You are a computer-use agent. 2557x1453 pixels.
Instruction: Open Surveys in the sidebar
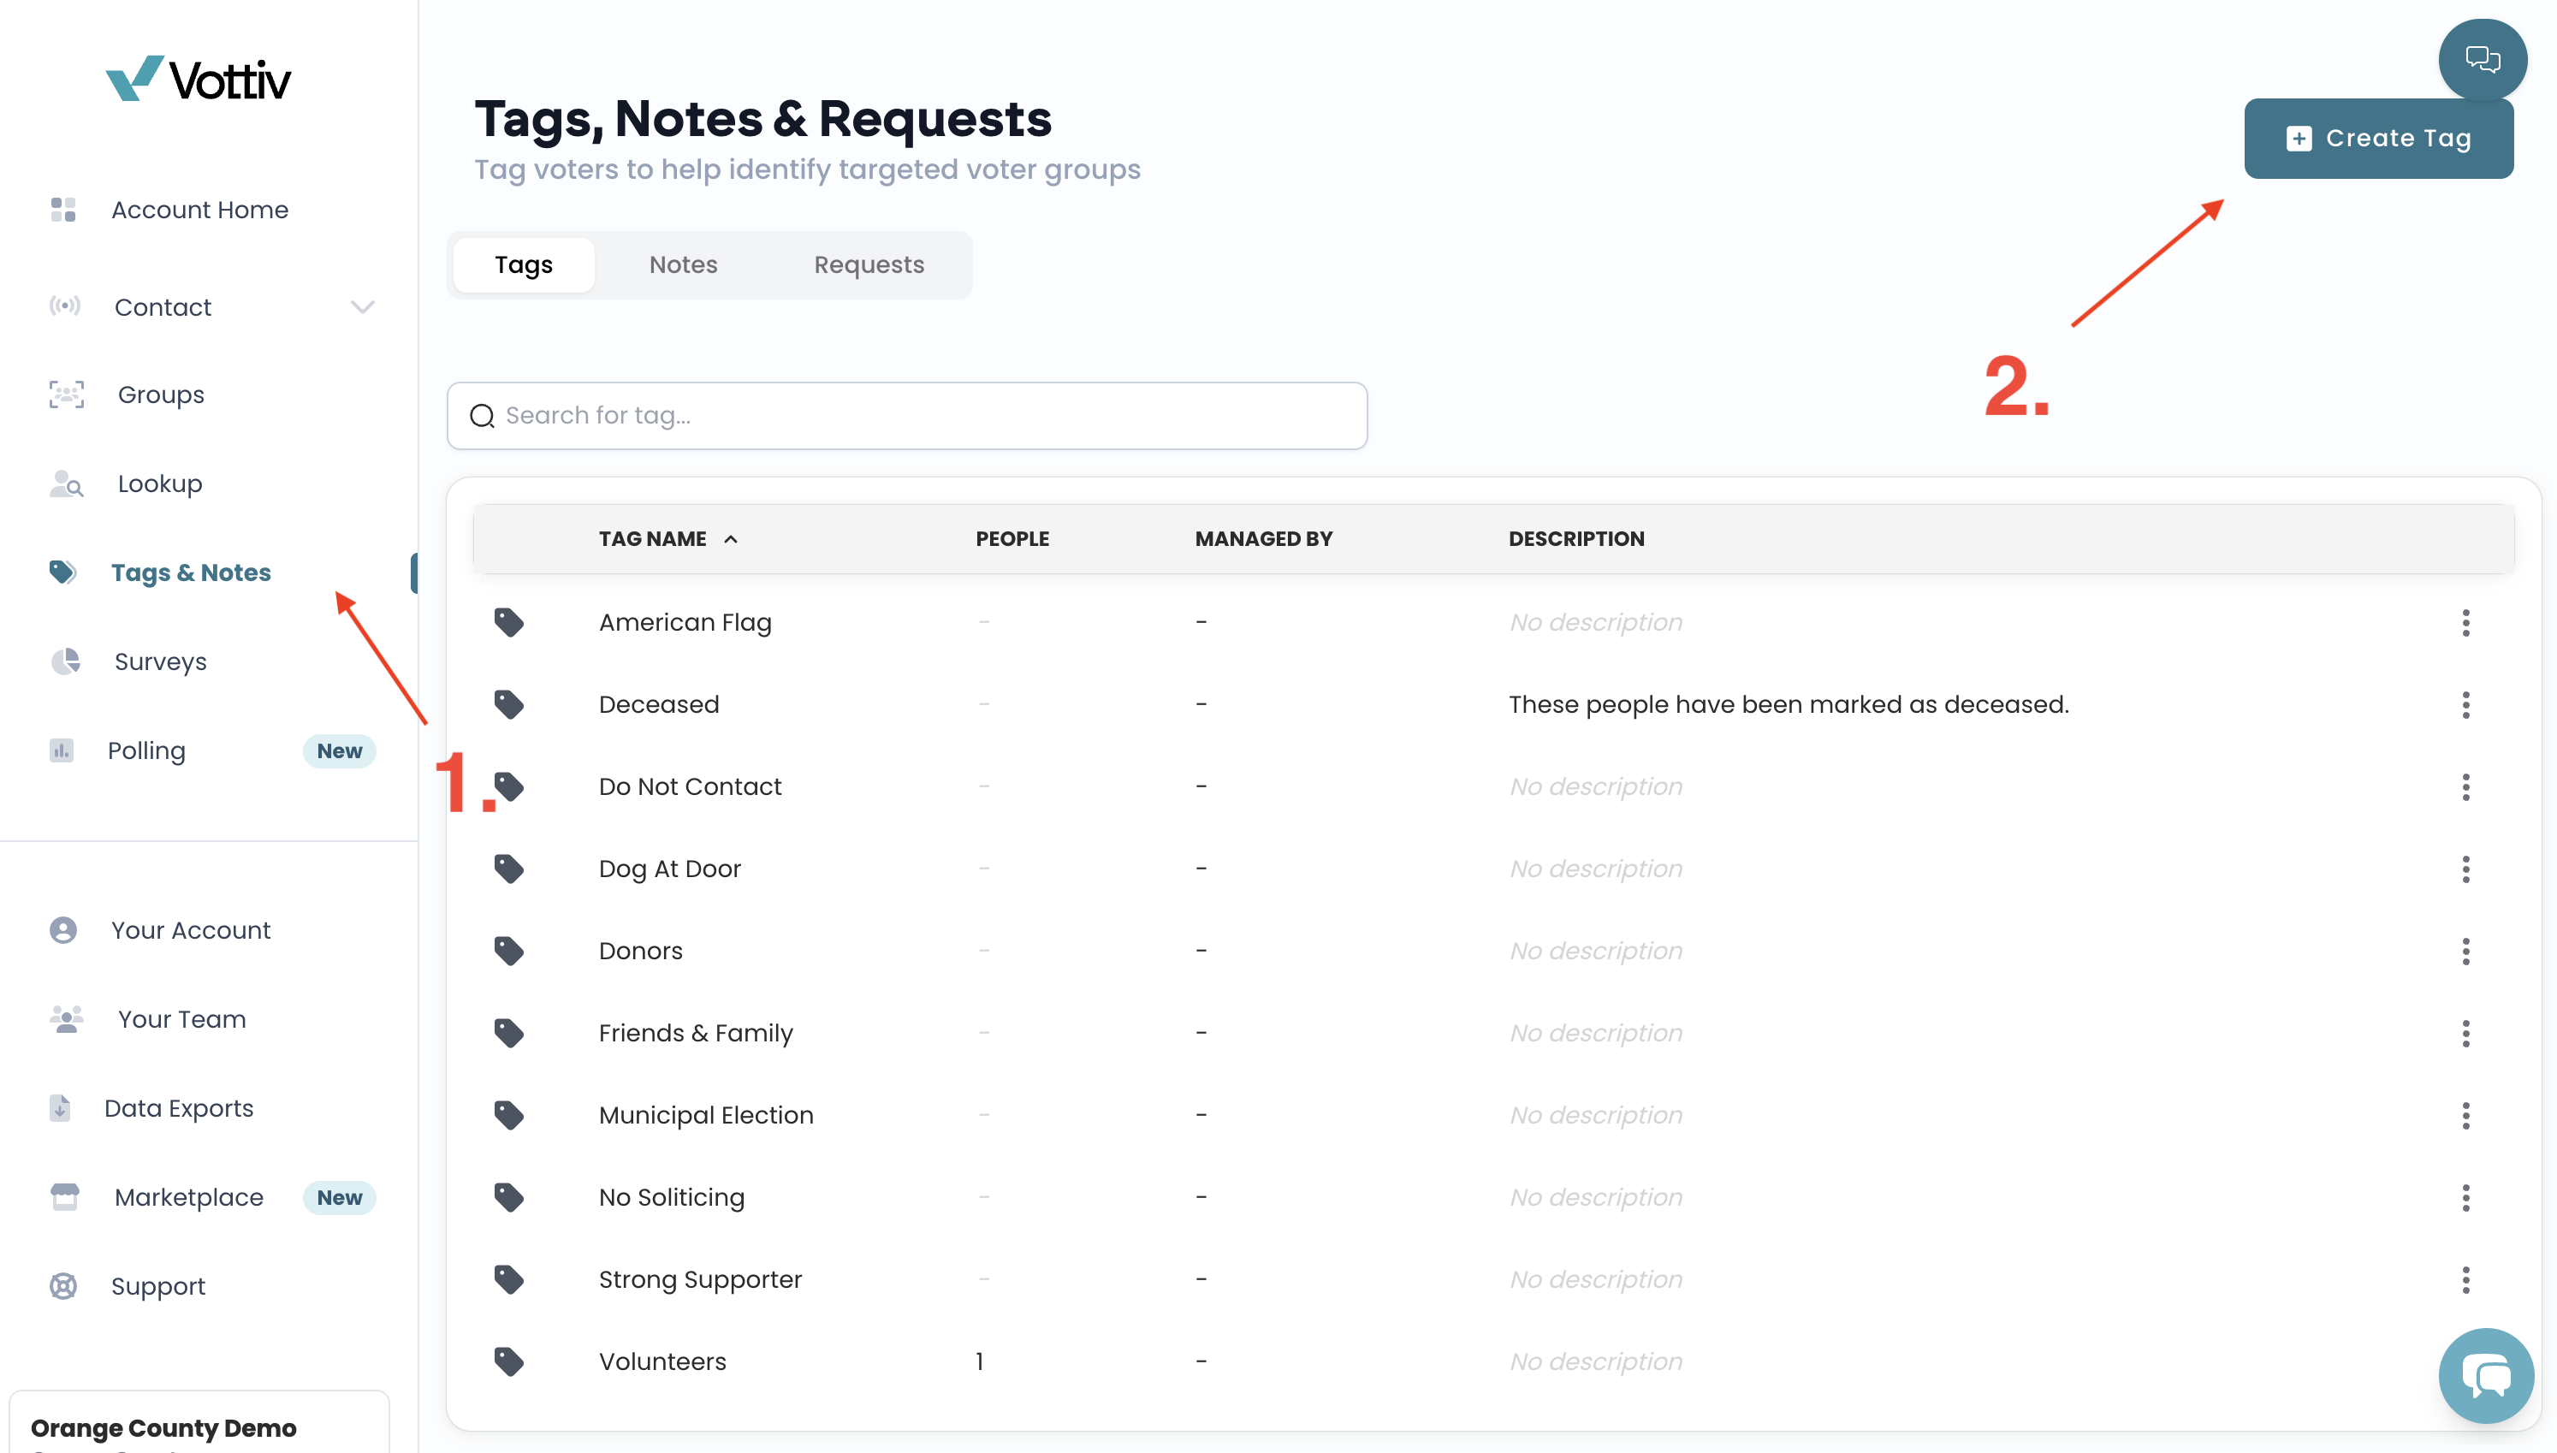click(x=161, y=661)
